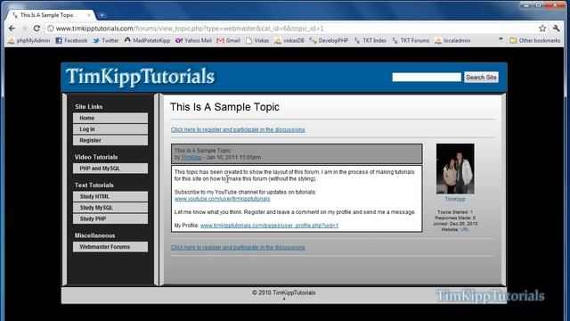Open a new tab with plus button
This screenshot has height=321, width=570.
102,15
